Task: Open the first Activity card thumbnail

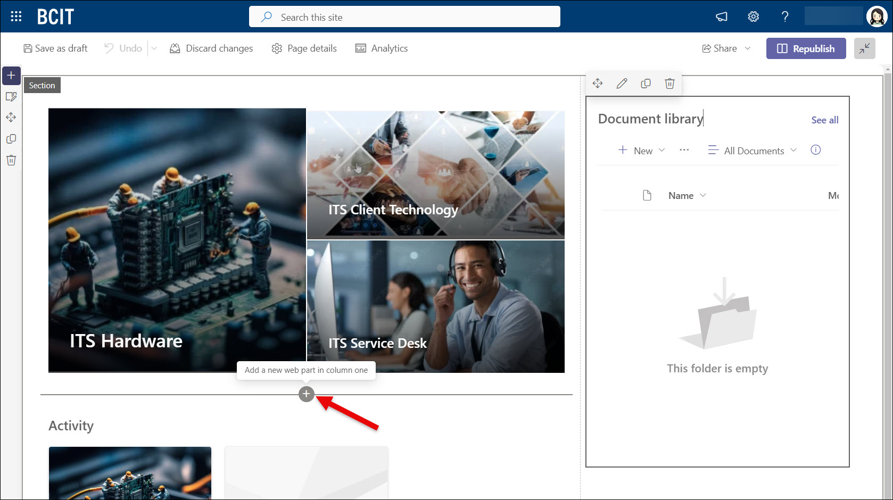Action: (x=130, y=473)
